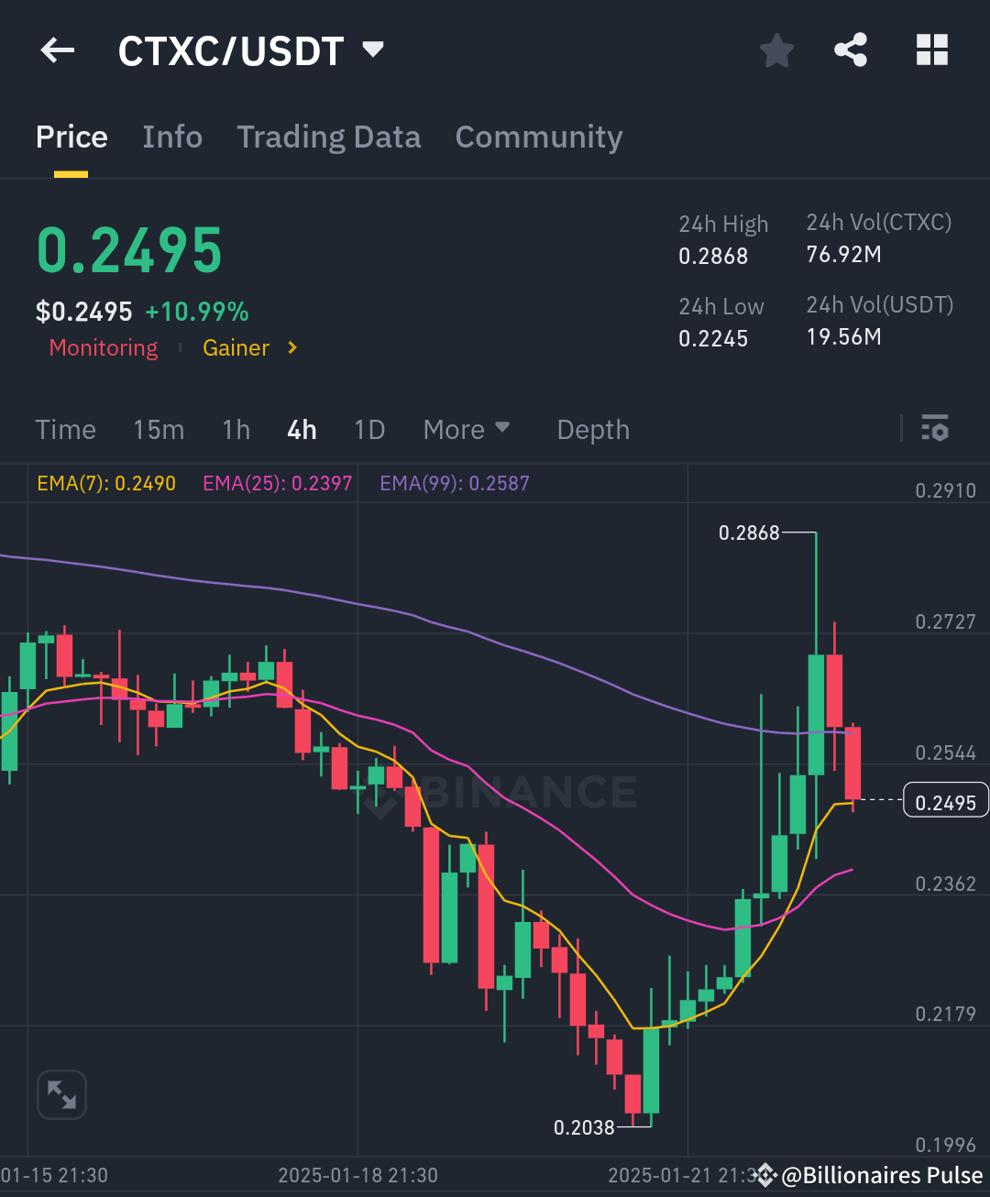990x1197 pixels.
Task: Switch to the Depth view
Action: tap(592, 428)
